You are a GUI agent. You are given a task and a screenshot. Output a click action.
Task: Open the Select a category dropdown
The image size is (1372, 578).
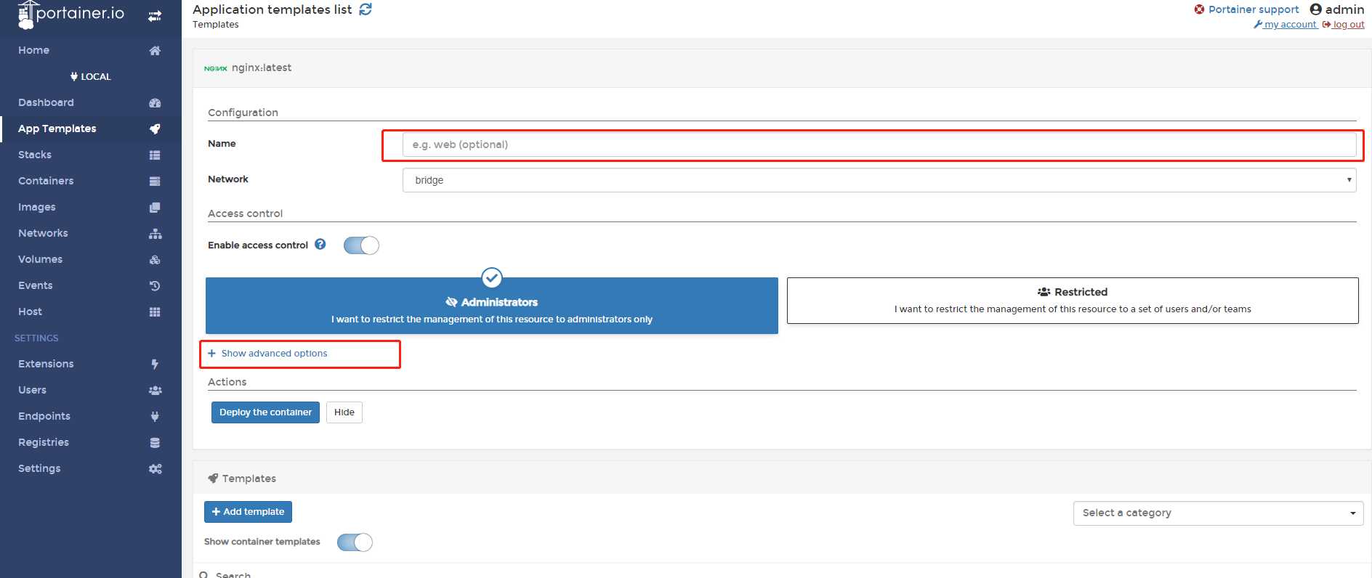pos(1218,513)
